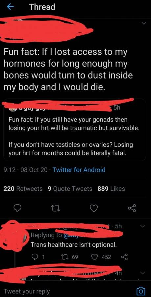Image resolution: width=151 pixels, height=297 pixels.
Task: View the 889 Likes list
Action: tap(112, 189)
